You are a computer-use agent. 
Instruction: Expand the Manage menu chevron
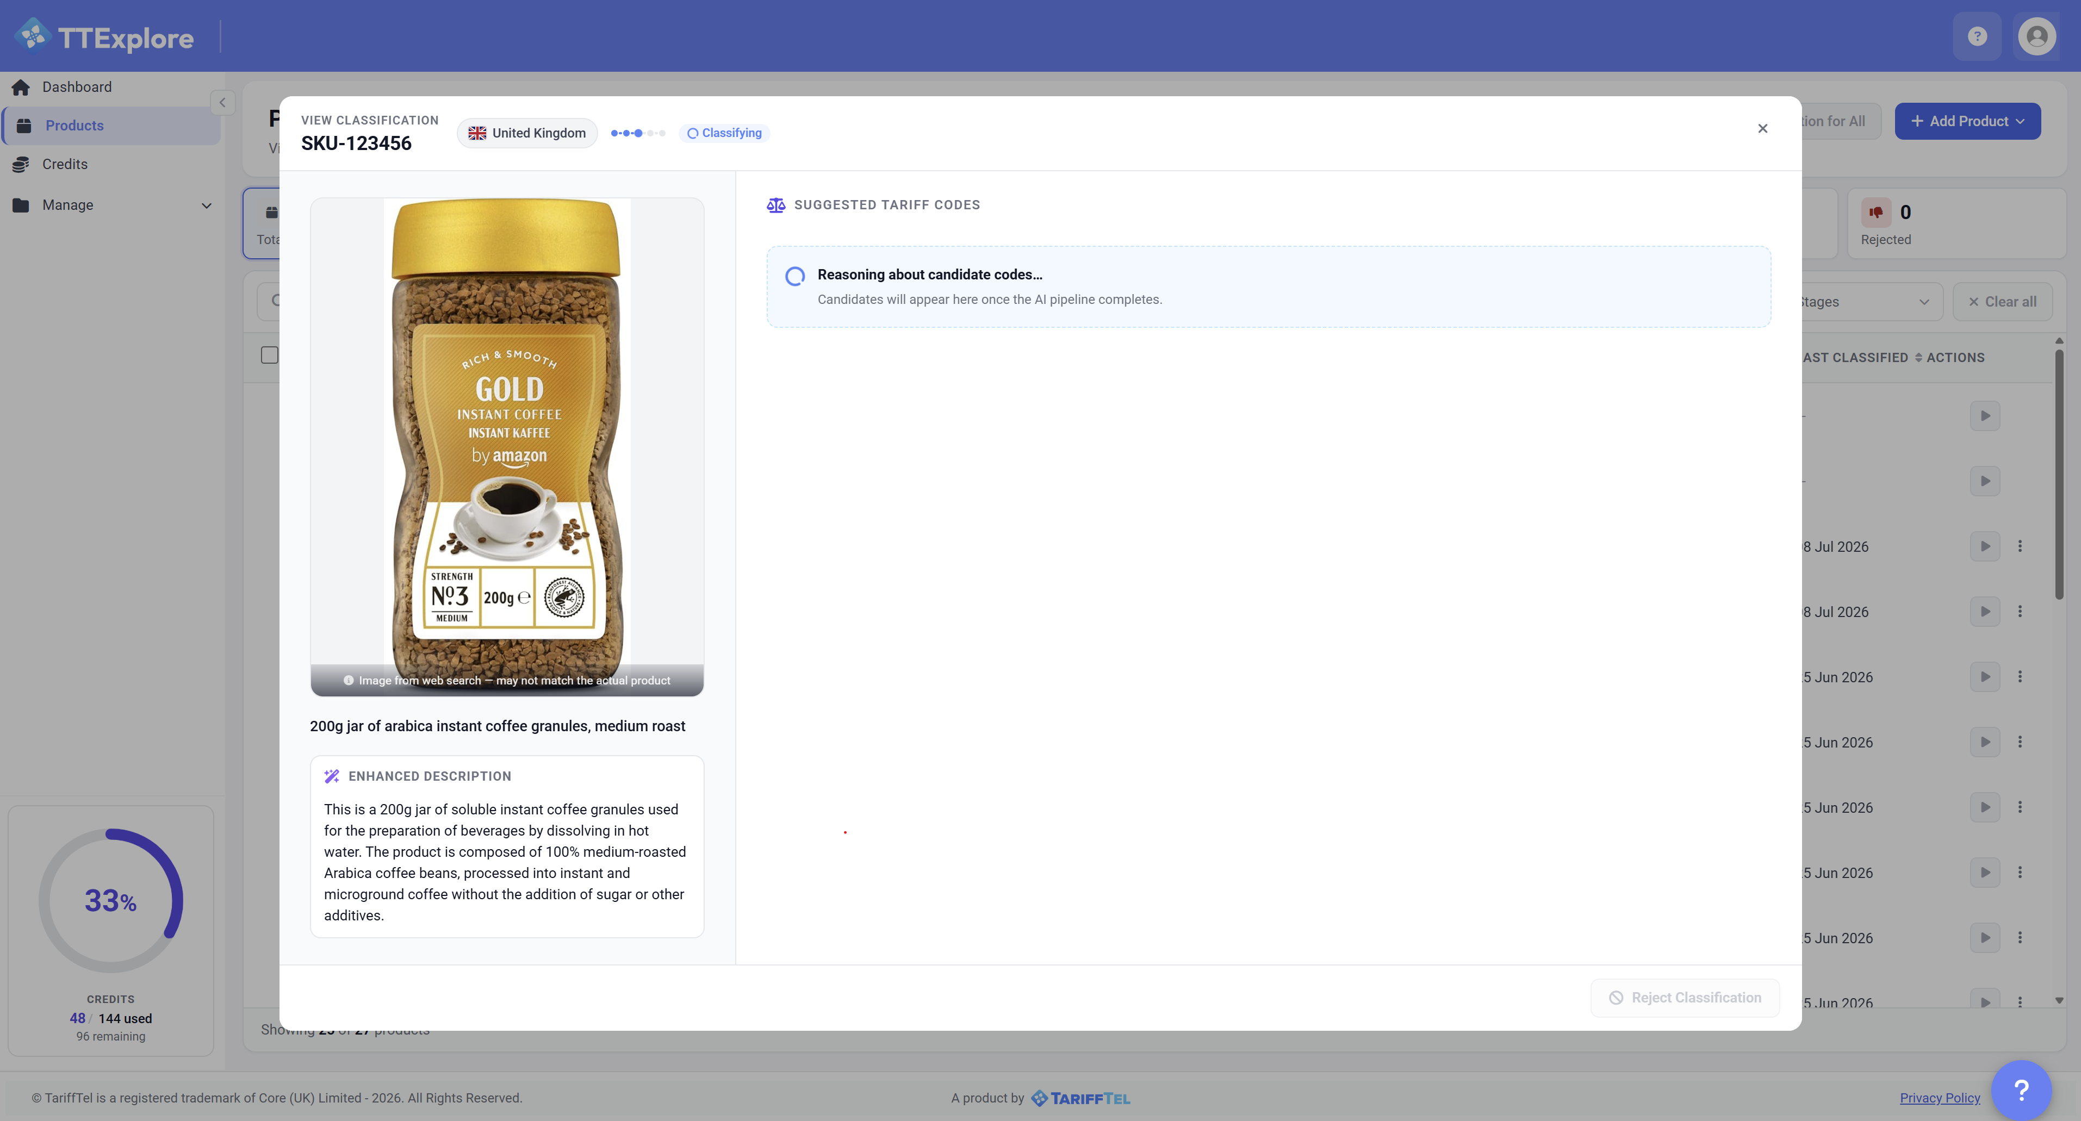pos(207,205)
